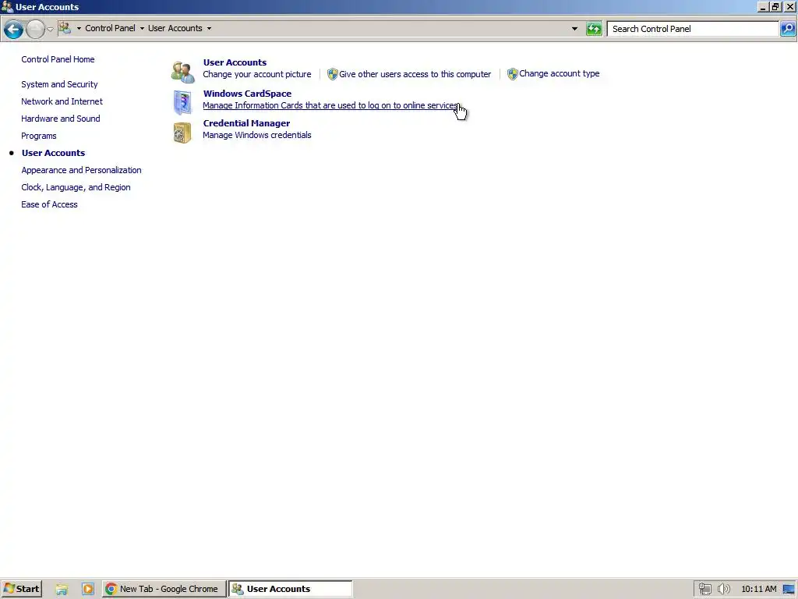
Task: Click the Forward navigation arrow
Action: (35, 29)
